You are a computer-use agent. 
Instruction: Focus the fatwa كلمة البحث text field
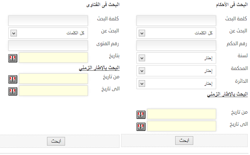point(48,21)
